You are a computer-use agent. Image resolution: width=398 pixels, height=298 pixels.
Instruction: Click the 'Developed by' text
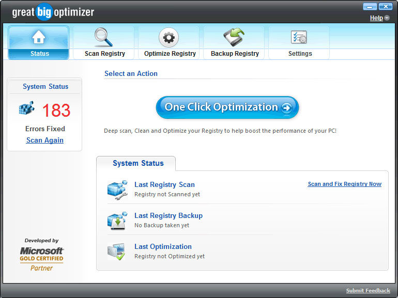click(x=41, y=241)
